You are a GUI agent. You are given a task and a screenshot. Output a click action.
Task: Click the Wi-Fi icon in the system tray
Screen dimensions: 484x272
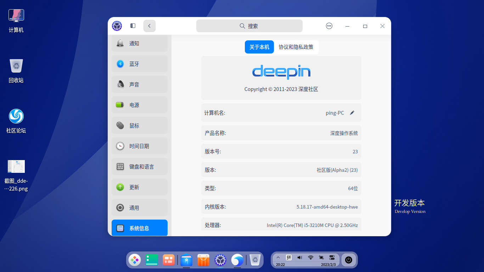point(311,257)
